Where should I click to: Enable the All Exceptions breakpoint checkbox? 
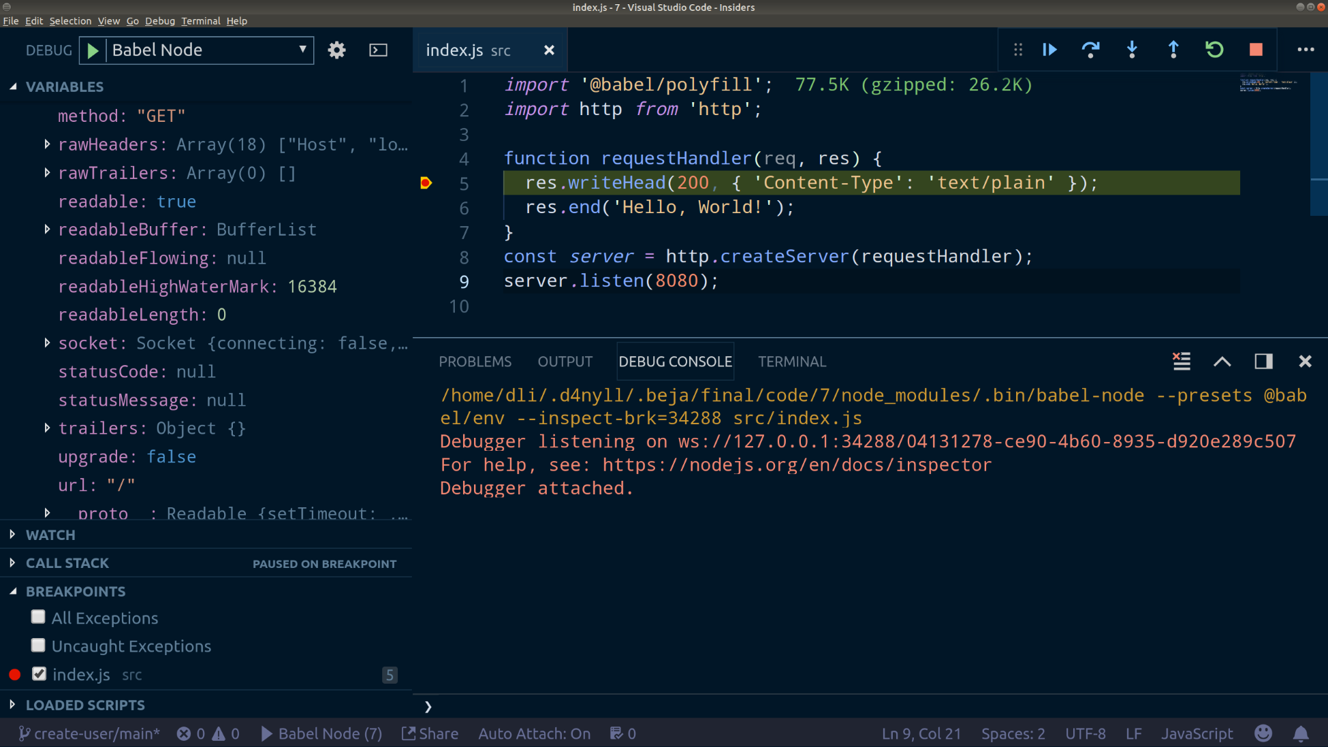38,617
